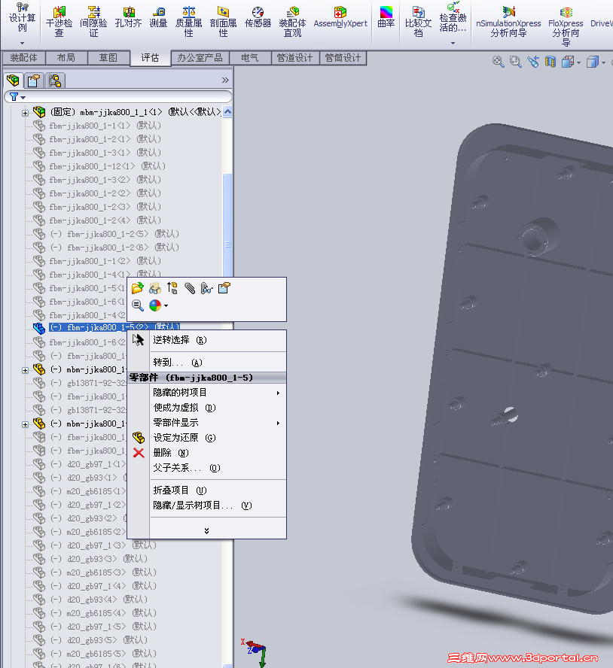The width and height of the screenshot is (613, 668).
Task: Open the FeatureManager design tree tab
Action: [x=13, y=80]
